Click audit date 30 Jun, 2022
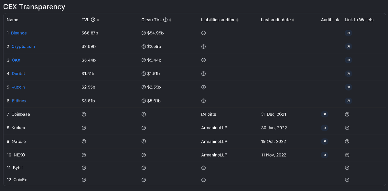This screenshot has width=388, height=191. point(274,128)
